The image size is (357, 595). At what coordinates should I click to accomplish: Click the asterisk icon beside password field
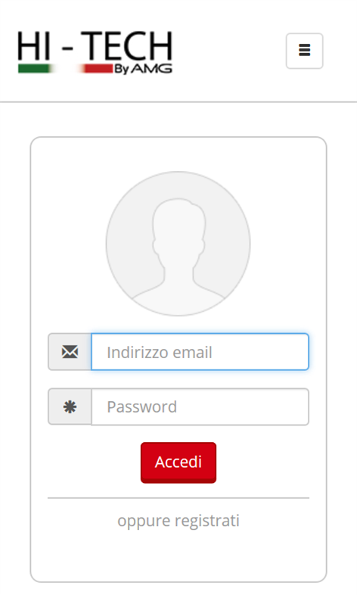click(70, 407)
